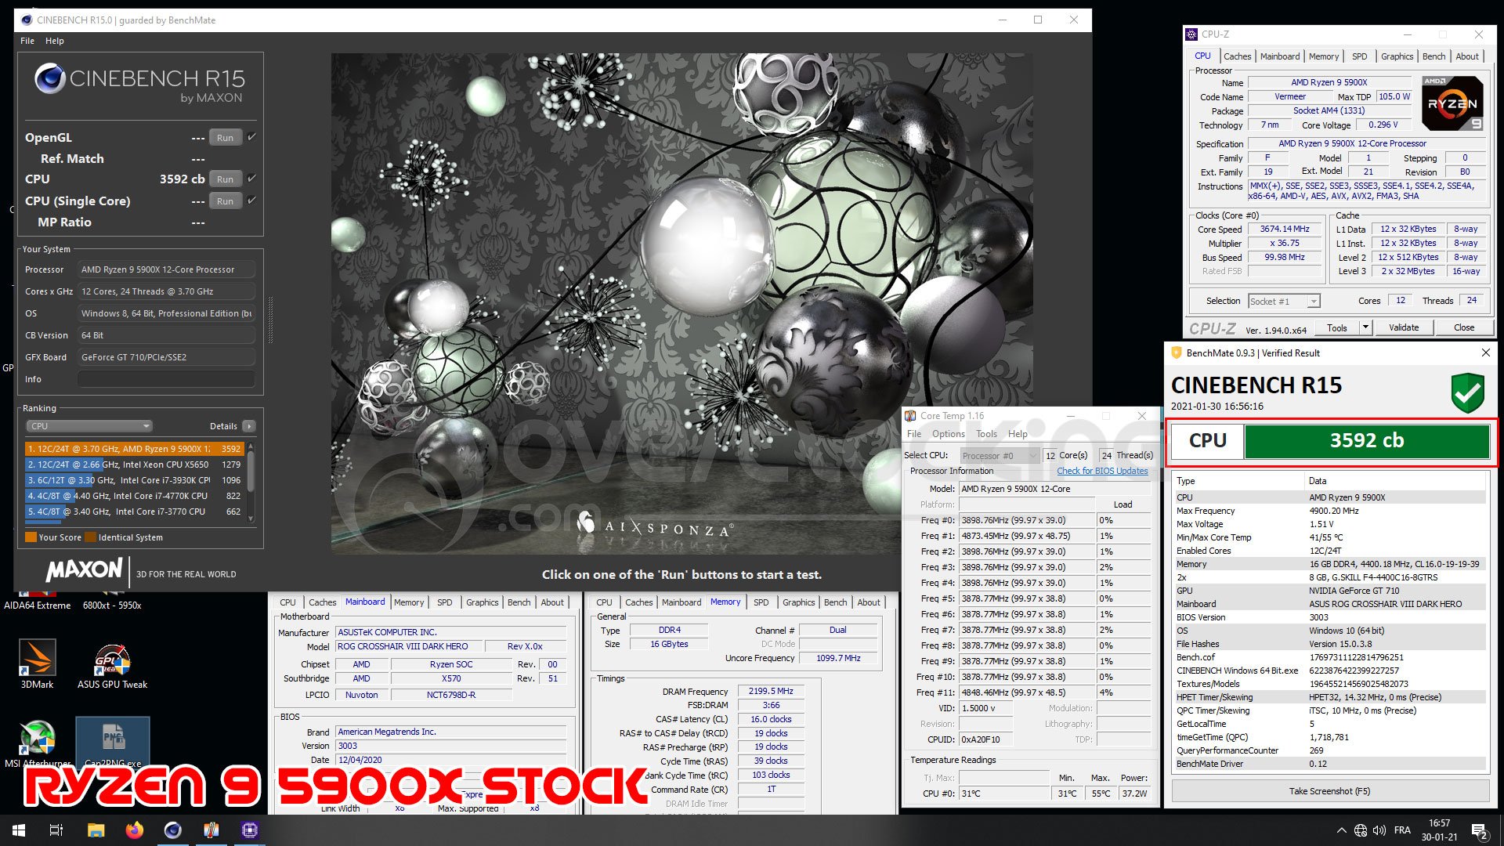
Task: Run the CPU benchmark
Action: (x=225, y=179)
